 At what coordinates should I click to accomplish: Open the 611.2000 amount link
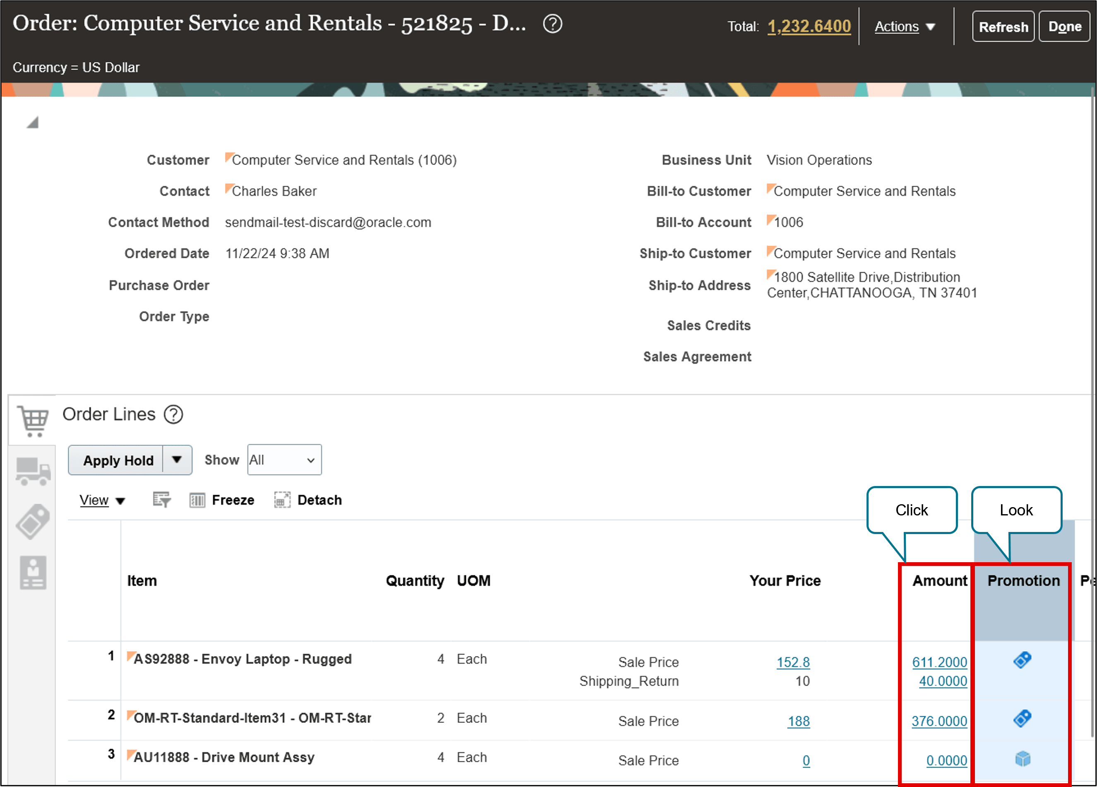939,662
